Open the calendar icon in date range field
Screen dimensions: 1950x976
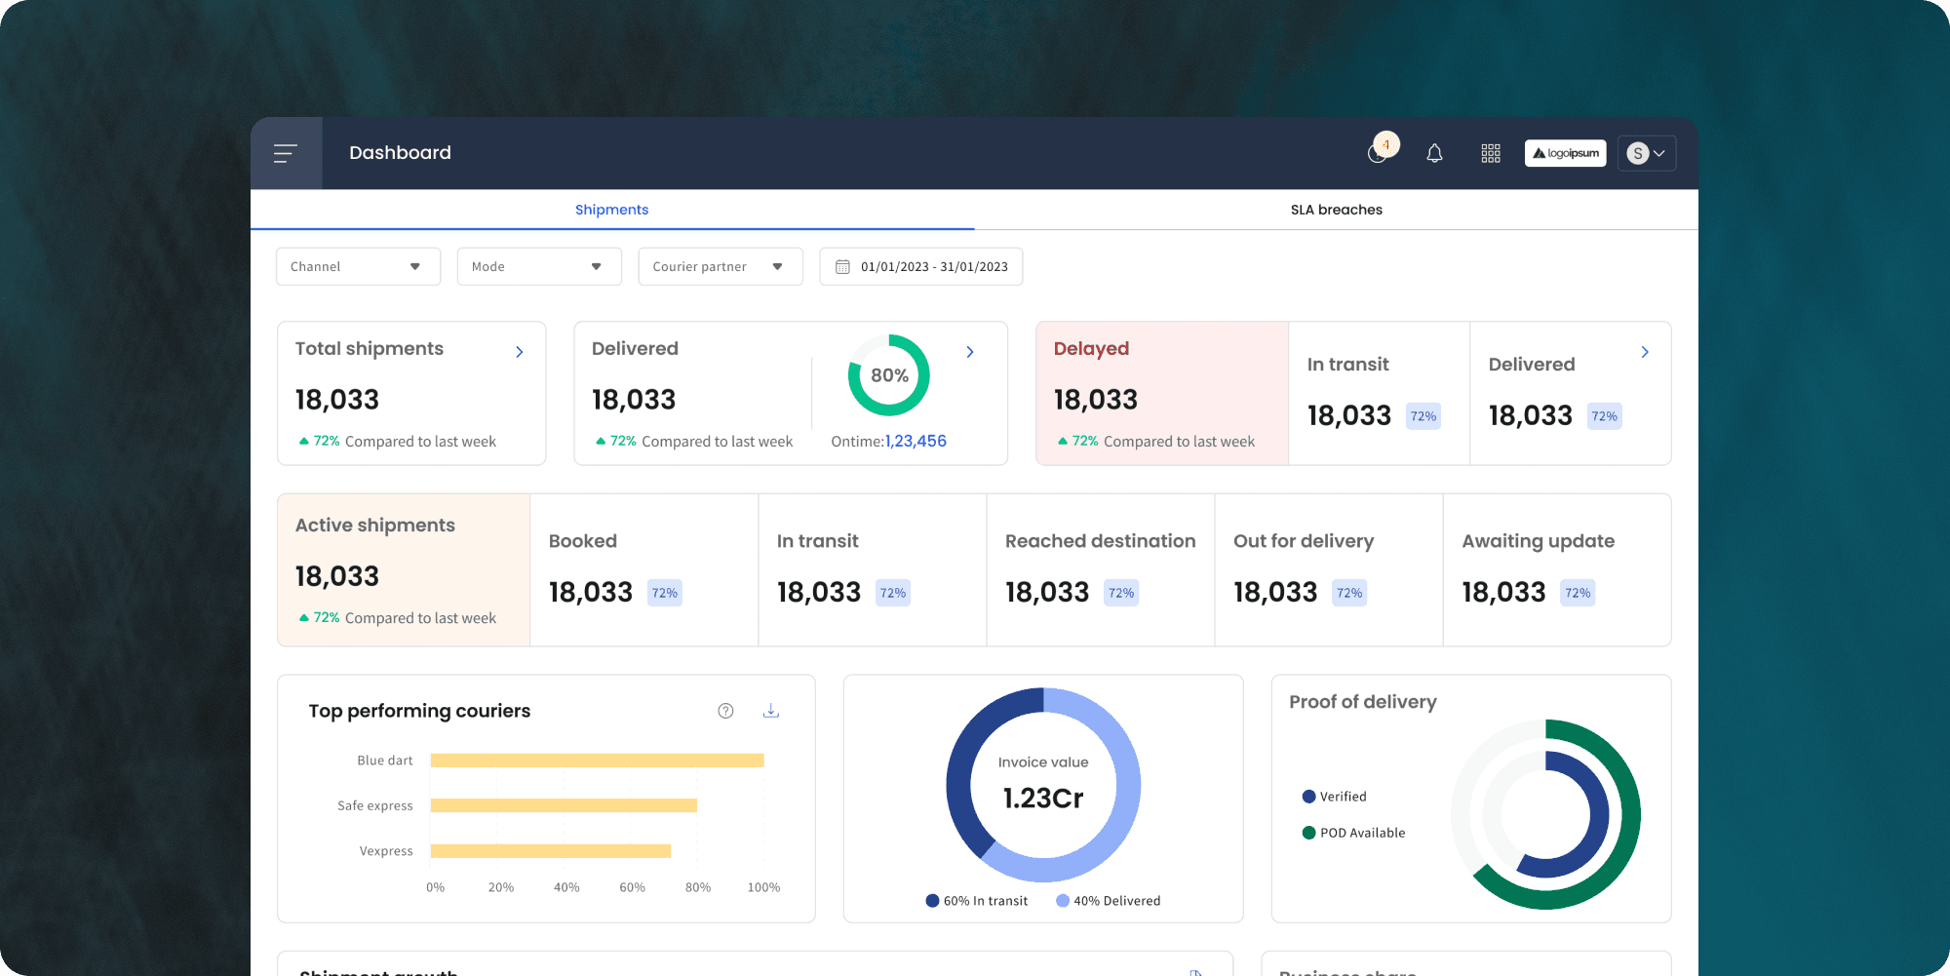click(x=842, y=267)
